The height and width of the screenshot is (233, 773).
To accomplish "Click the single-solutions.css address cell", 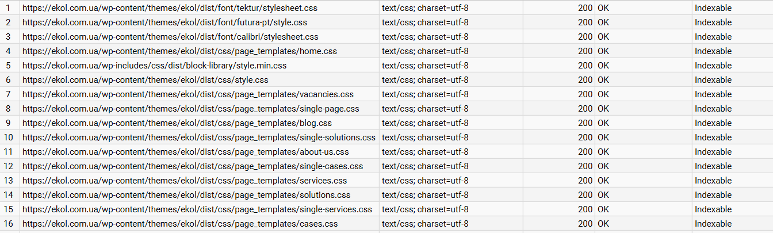I will 199,137.
